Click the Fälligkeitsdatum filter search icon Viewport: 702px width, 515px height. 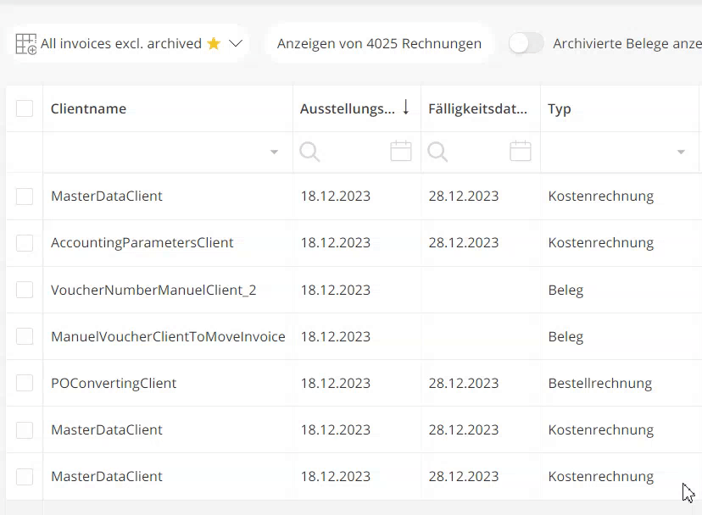pos(437,152)
